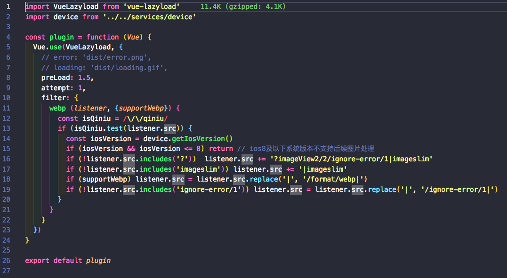This screenshot has width=507, height=278.
Task: Click the '/format/webp|' string
Action: tap(333, 179)
